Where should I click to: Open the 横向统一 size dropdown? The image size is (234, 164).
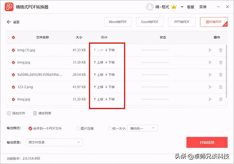tap(142, 128)
